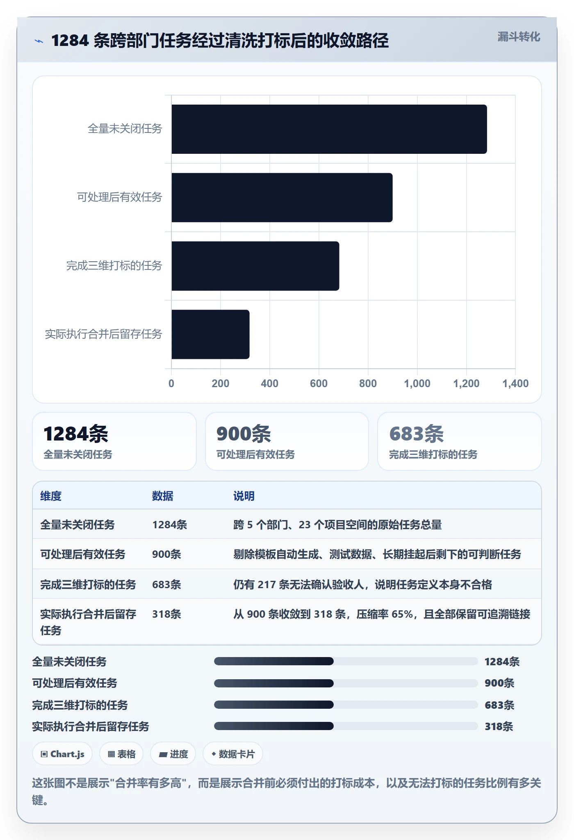Select the Chart.js chip
The height and width of the screenshot is (840, 574).
(62, 754)
